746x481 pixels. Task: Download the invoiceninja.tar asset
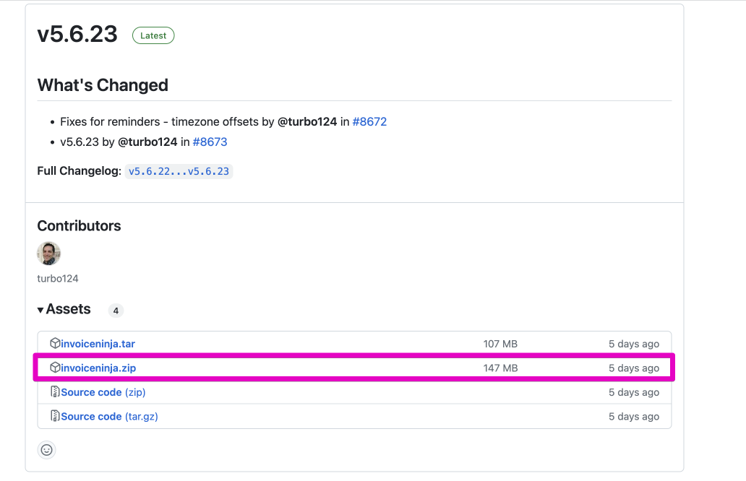click(x=98, y=344)
